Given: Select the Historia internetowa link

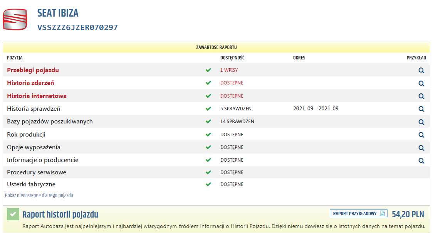Looking at the screenshot, I should [37, 96].
